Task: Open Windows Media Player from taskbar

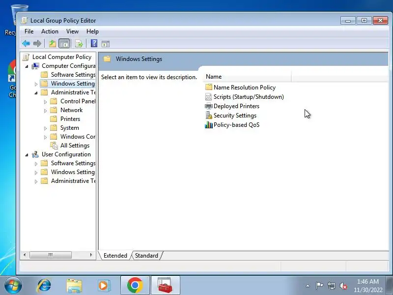Action: (x=104, y=286)
